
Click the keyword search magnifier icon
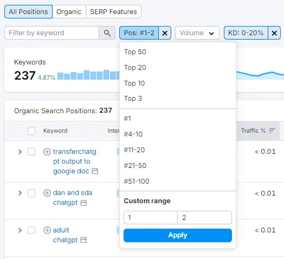click(x=107, y=33)
